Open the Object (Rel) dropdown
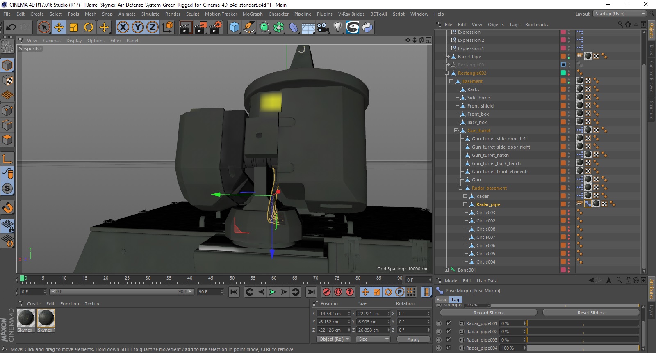Image resolution: width=656 pixels, height=353 pixels. pos(334,339)
